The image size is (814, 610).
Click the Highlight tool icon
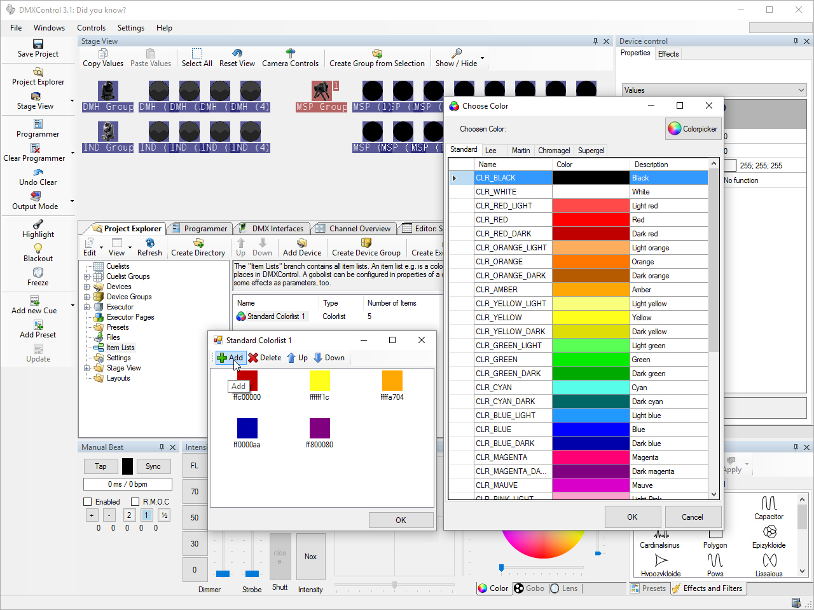pos(38,224)
